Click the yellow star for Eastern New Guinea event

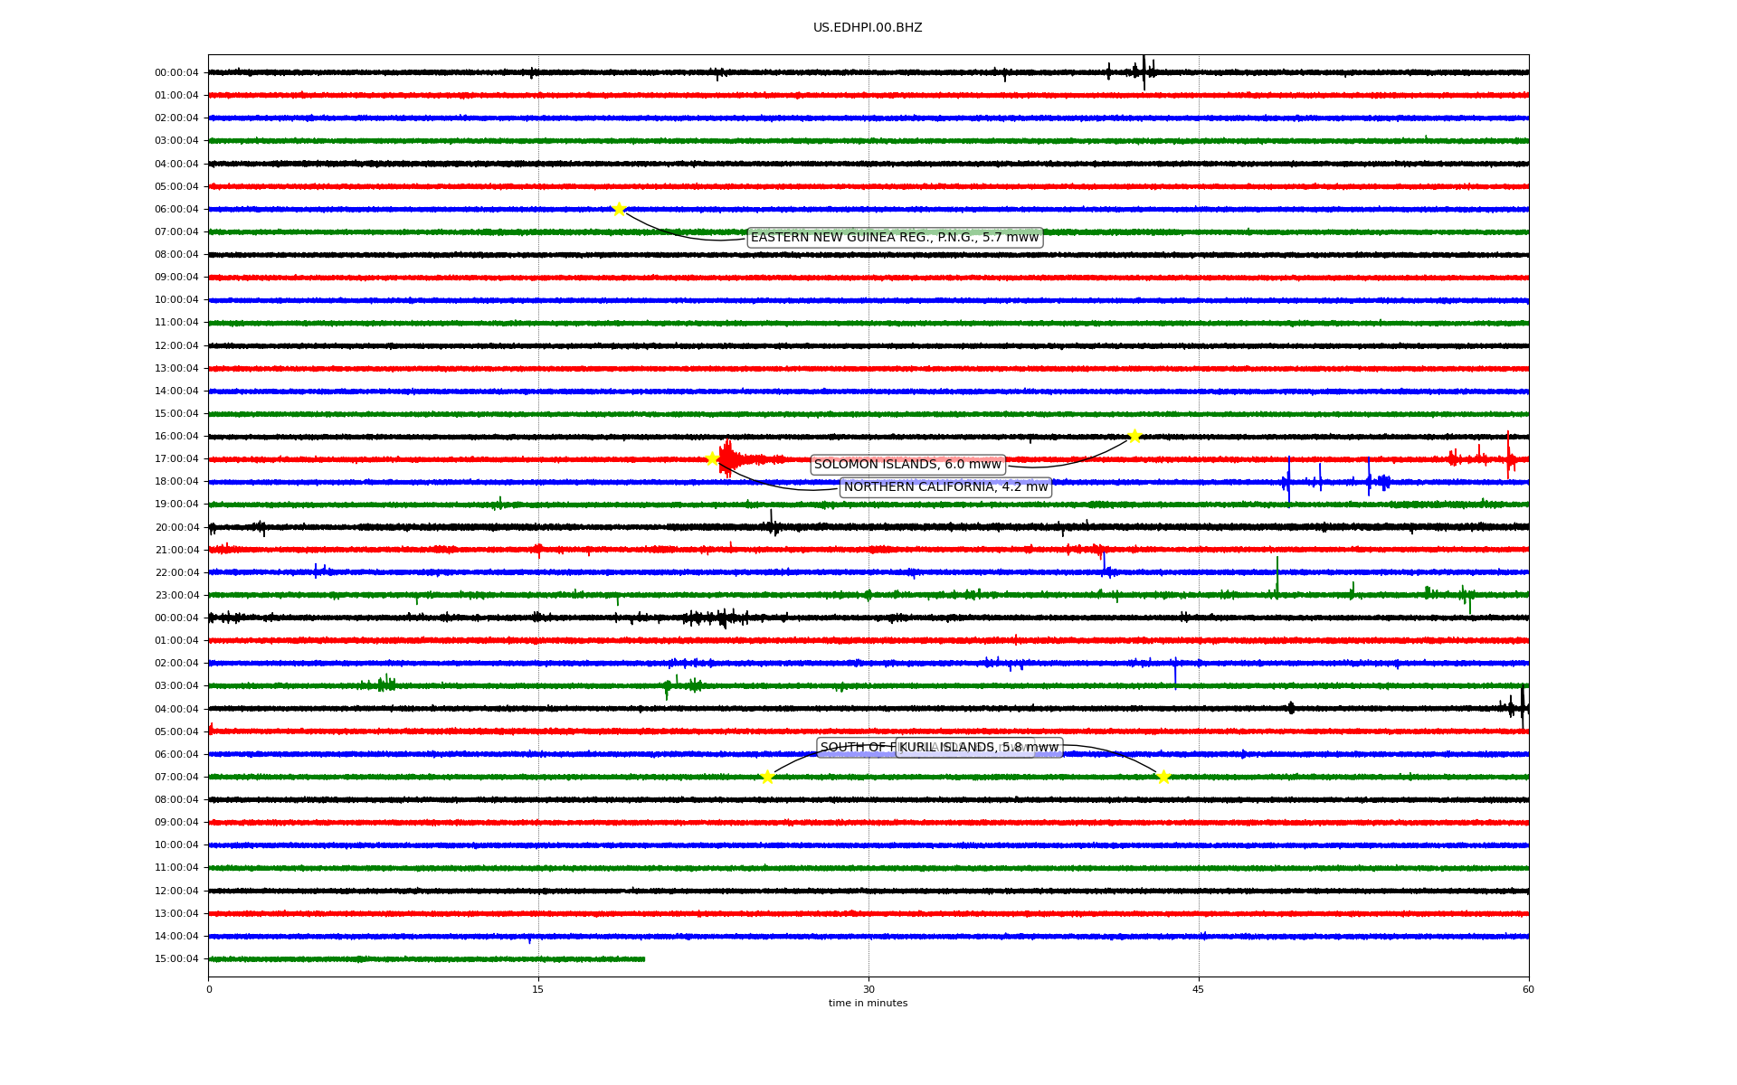[619, 209]
